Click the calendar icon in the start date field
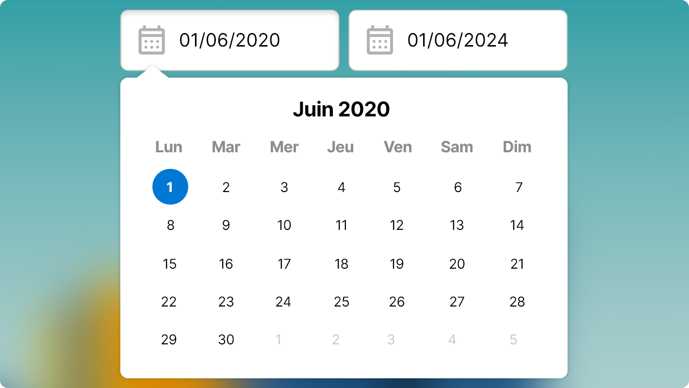This screenshot has width=689, height=388. pyautogui.click(x=152, y=40)
